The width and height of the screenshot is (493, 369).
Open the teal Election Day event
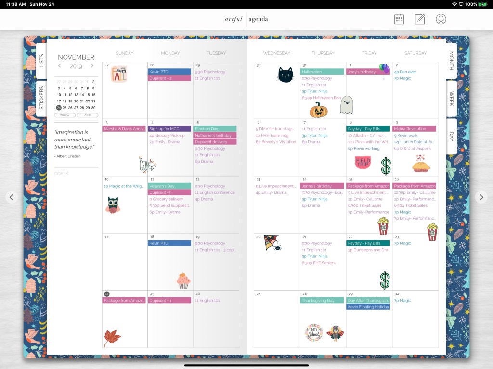(215, 129)
